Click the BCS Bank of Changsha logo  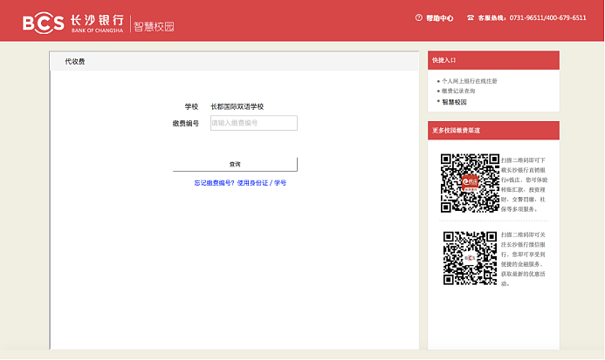(x=73, y=23)
